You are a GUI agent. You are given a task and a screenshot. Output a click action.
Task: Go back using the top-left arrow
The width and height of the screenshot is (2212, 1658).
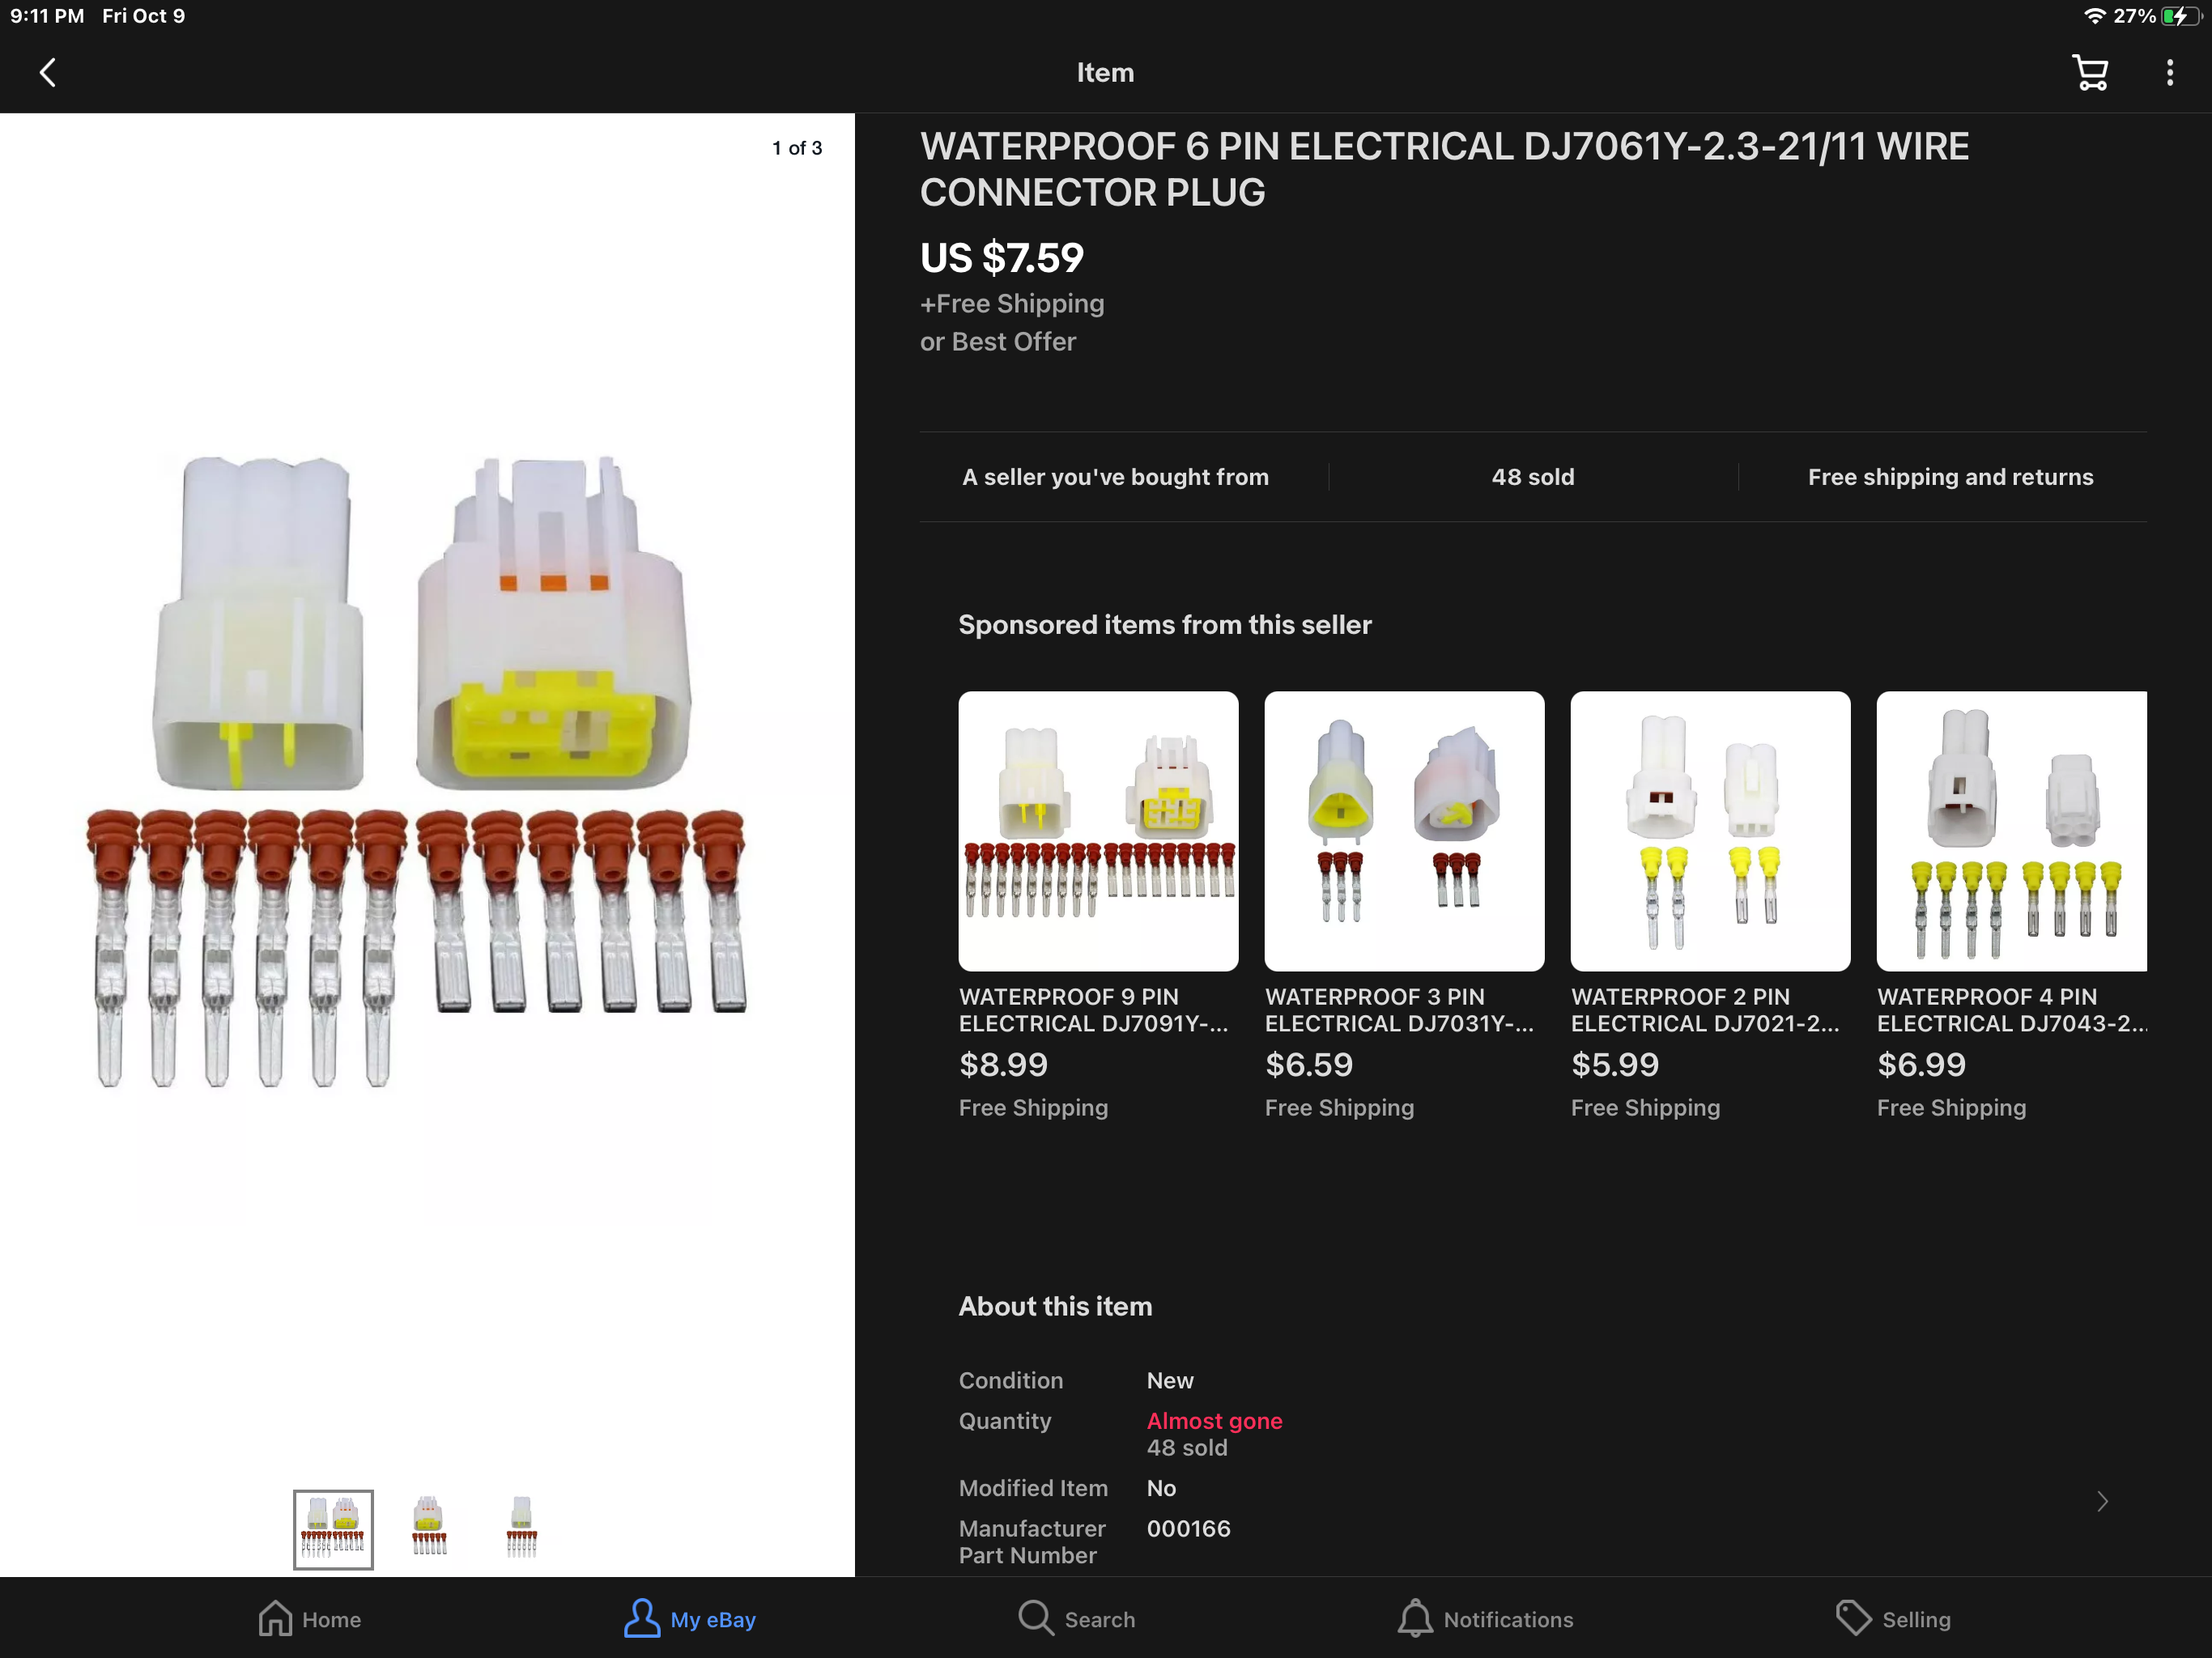pyautogui.click(x=47, y=73)
